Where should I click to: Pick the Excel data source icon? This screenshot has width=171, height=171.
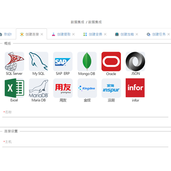pos(14,88)
